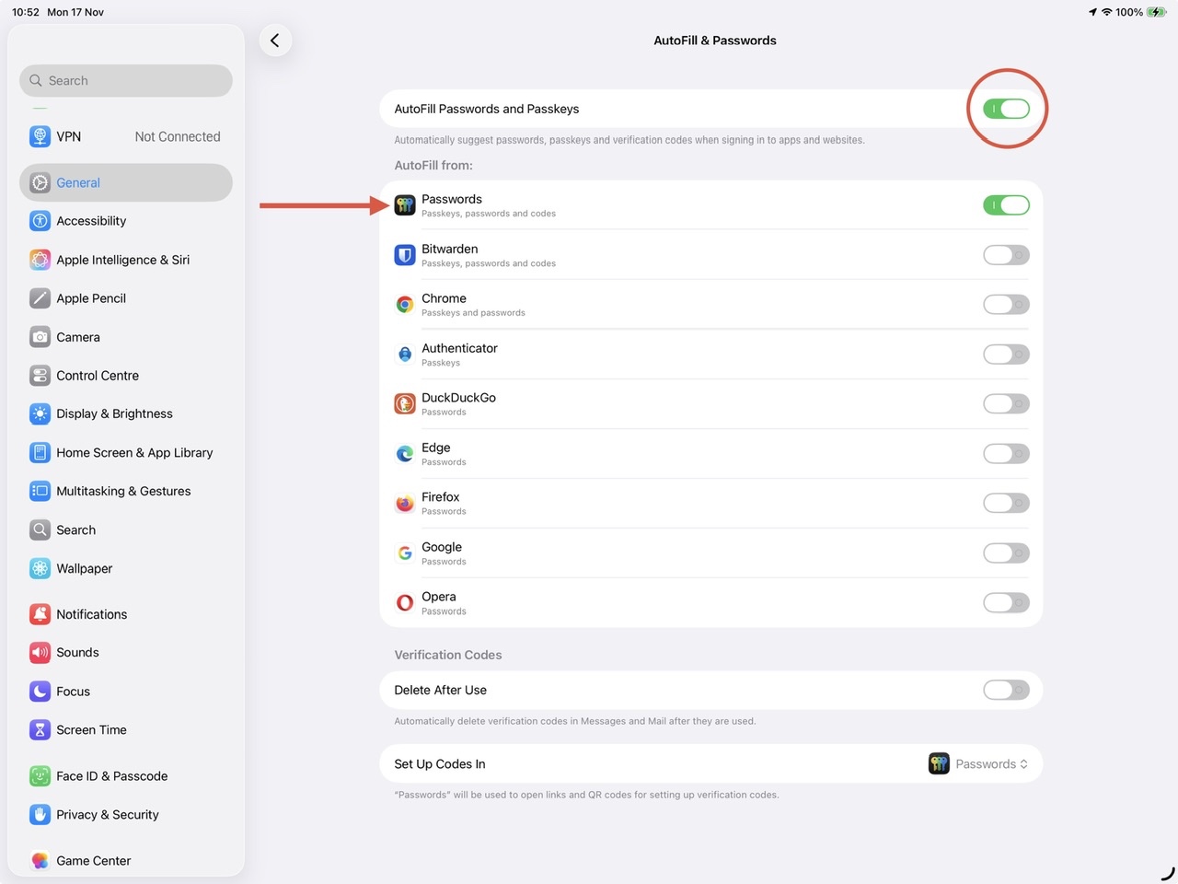This screenshot has width=1178, height=884.
Task: Turn on Delete After Use
Action: click(x=1006, y=690)
